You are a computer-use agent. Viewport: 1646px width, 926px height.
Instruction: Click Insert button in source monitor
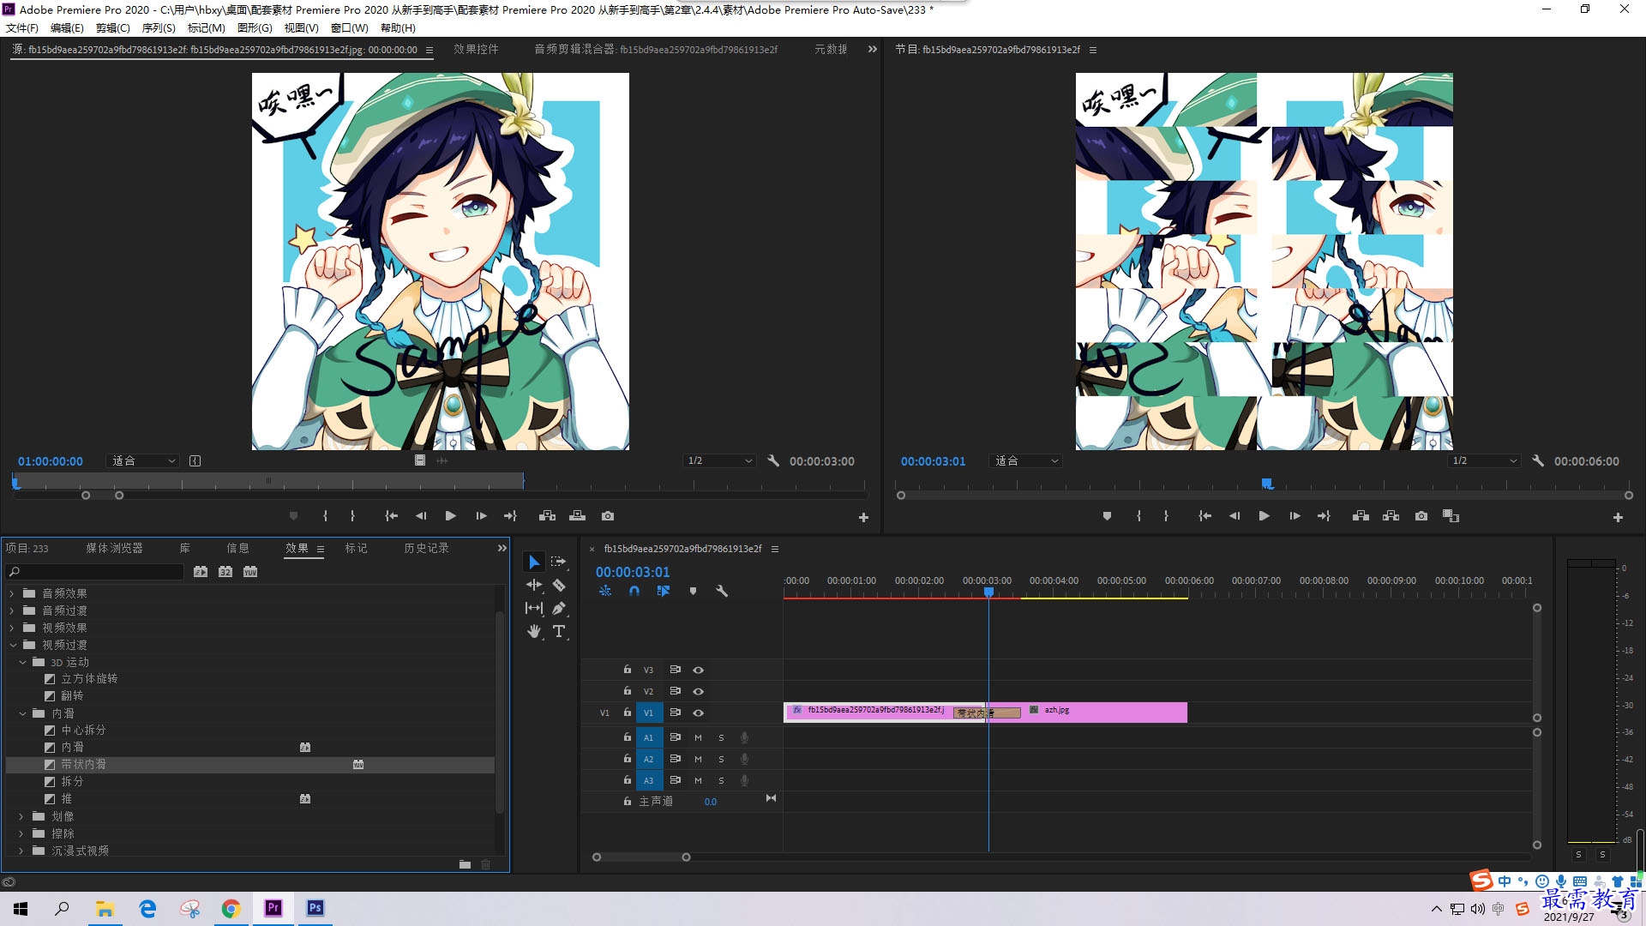pyautogui.click(x=547, y=516)
